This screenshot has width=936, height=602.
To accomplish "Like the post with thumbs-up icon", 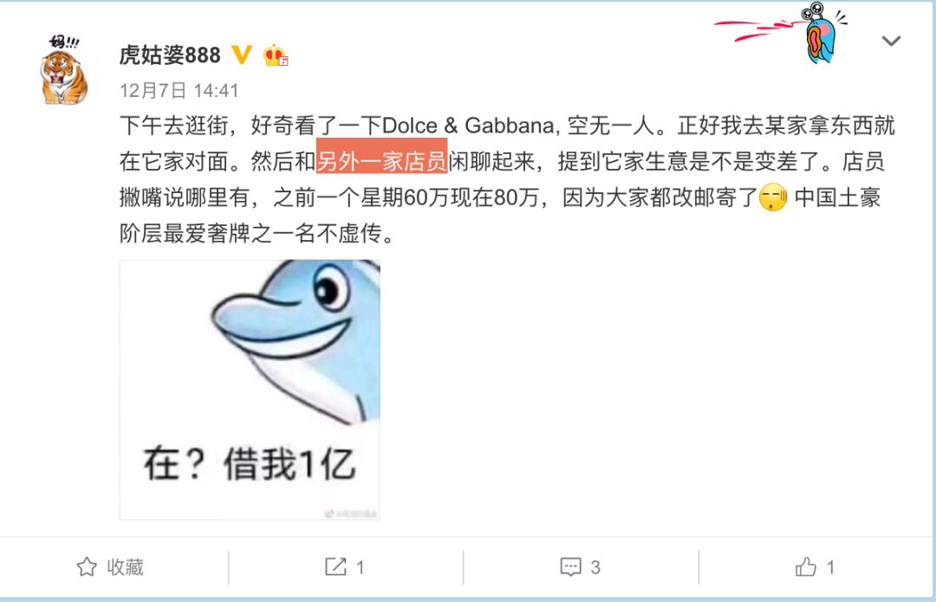I will point(806,566).
